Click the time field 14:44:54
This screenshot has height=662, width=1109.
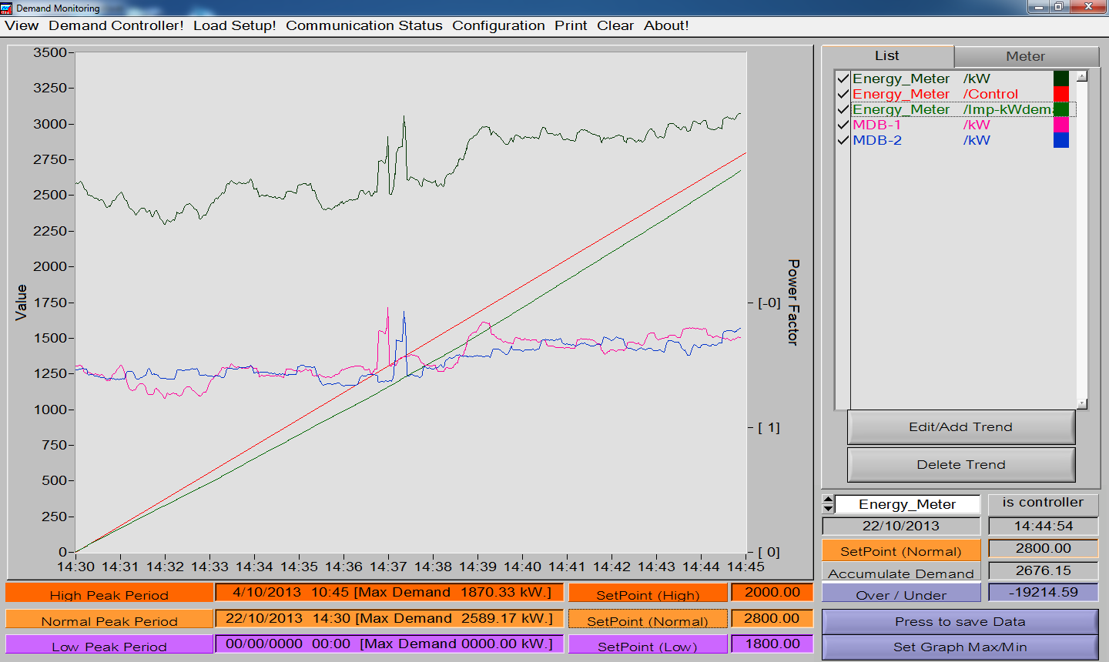pos(1043,527)
